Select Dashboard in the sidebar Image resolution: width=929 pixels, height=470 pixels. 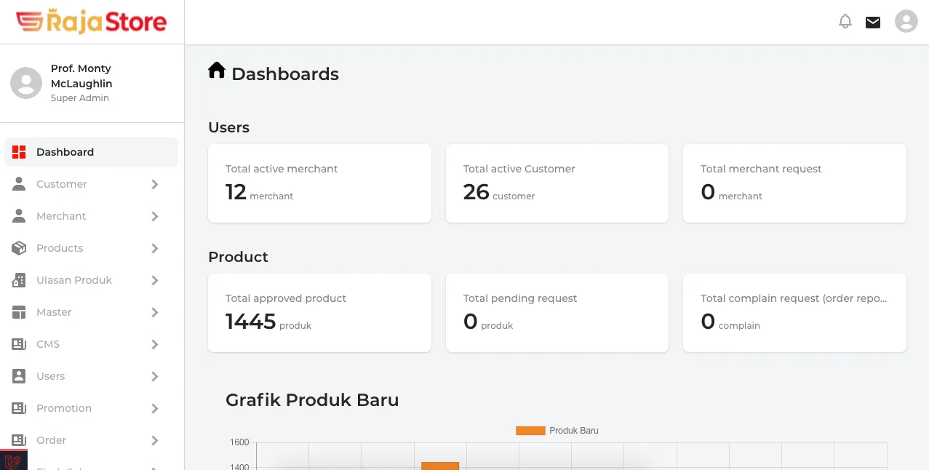point(91,152)
